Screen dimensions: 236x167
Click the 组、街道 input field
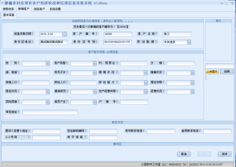[36, 73]
